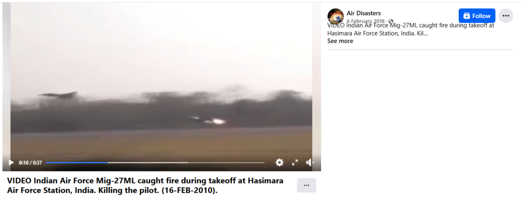This screenshot has height=197, width=522.
Task: Expand the post text with See more
Action: tap(340, 41)
